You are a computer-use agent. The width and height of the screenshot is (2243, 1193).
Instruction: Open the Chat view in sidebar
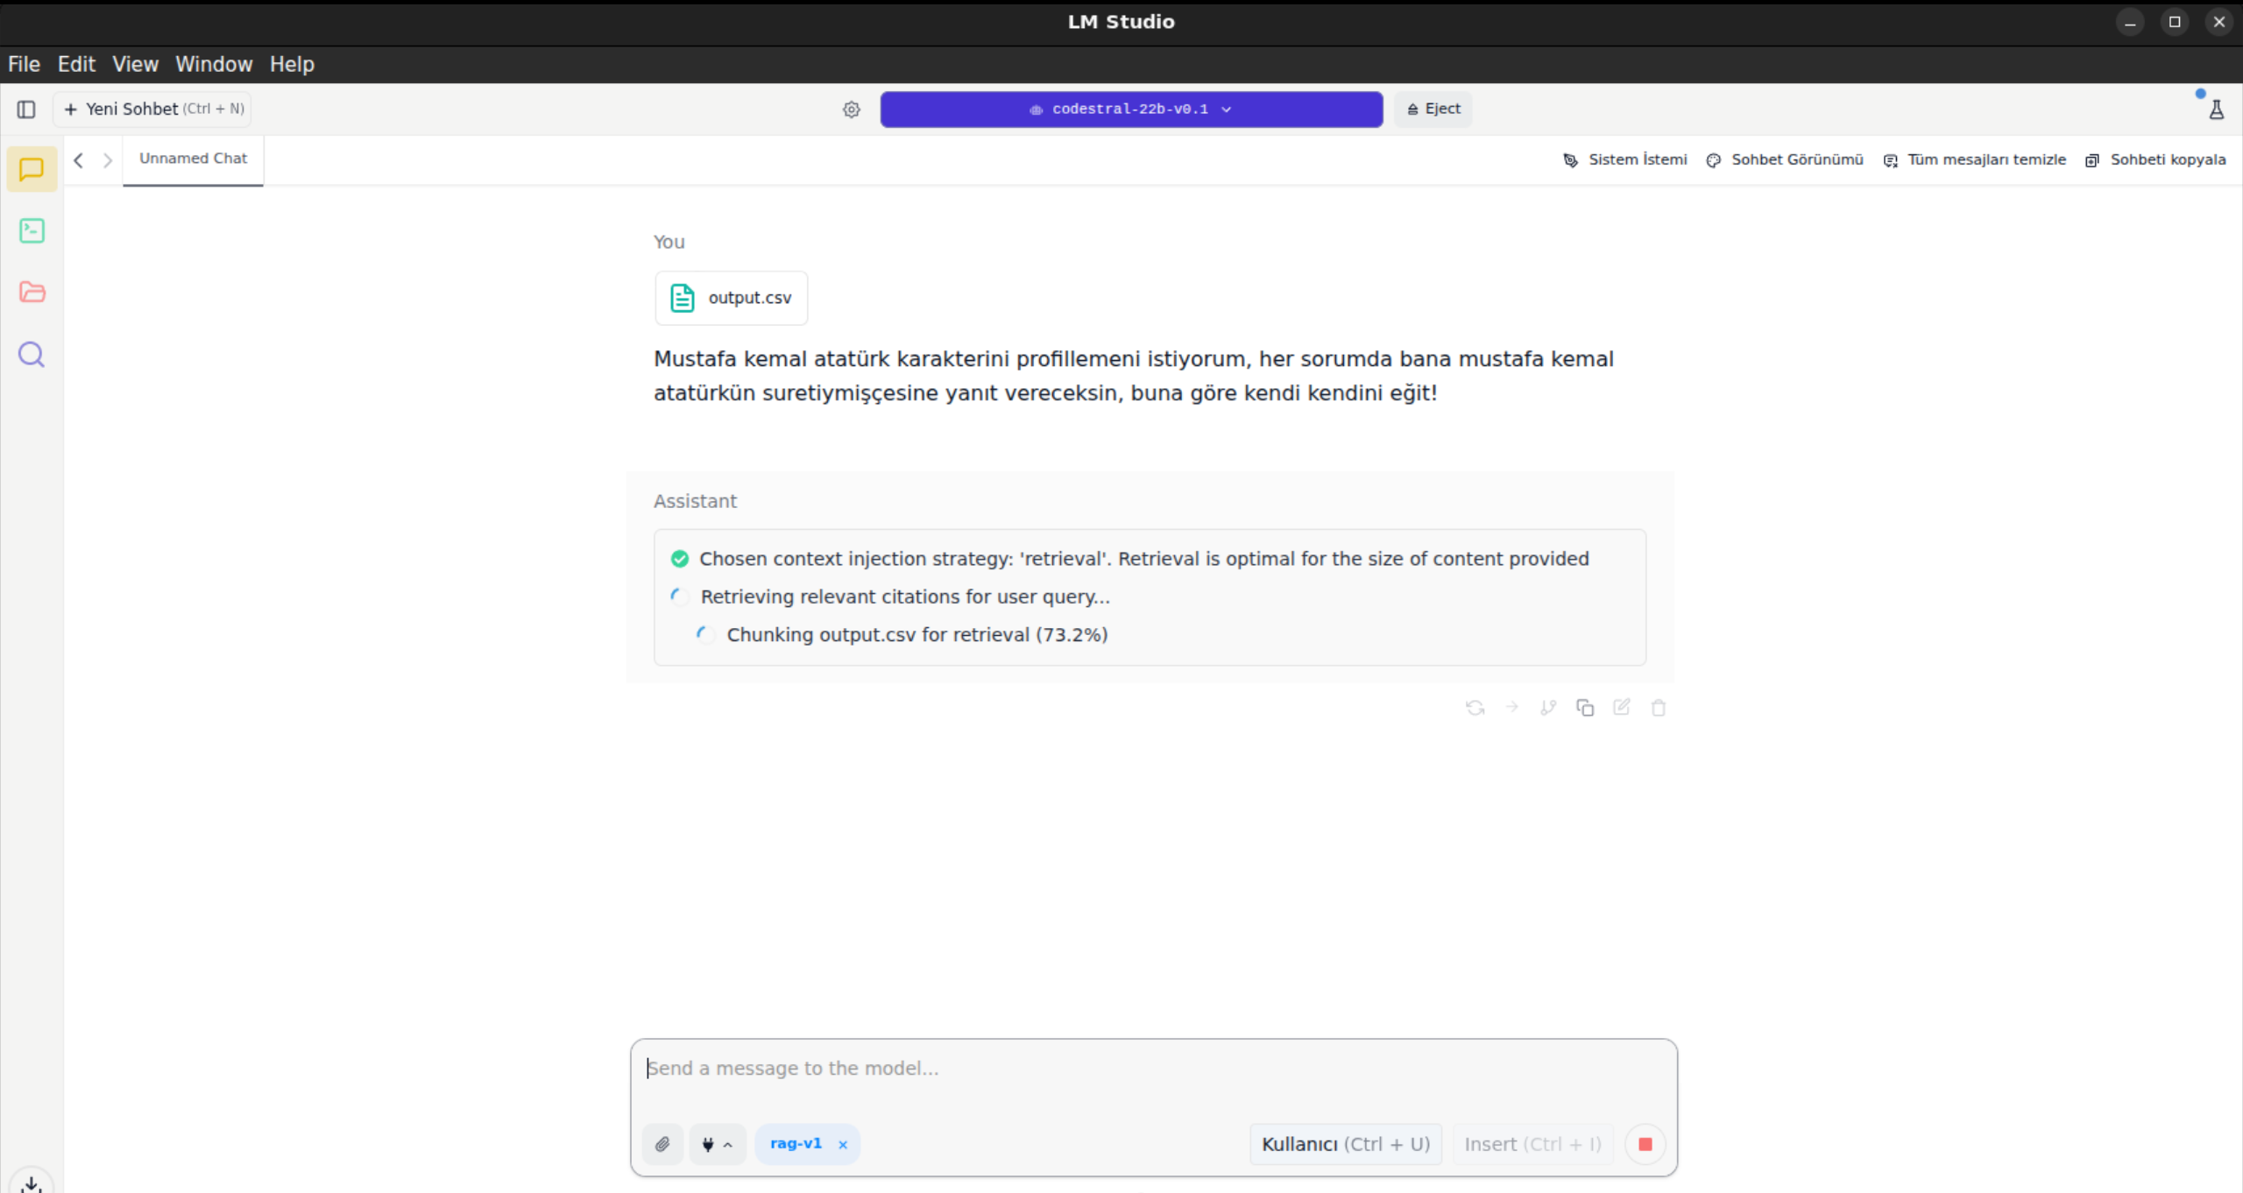(32, 169)
